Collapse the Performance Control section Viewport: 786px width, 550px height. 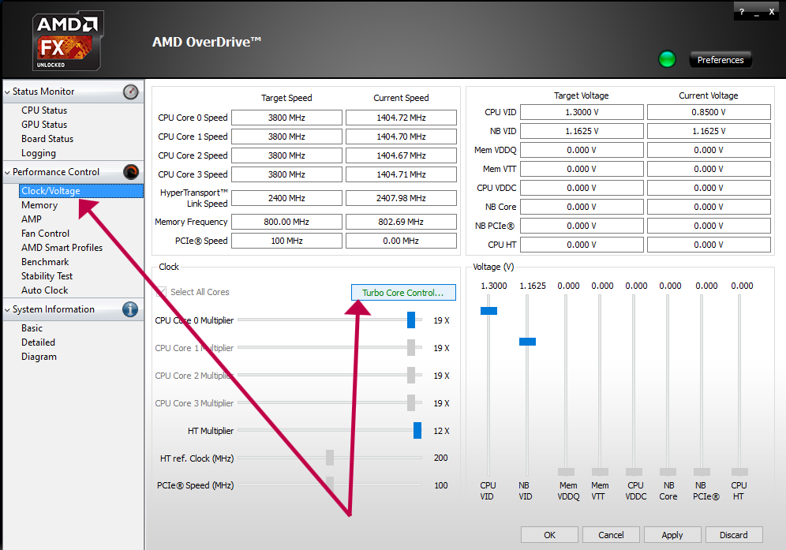(7, 172)
